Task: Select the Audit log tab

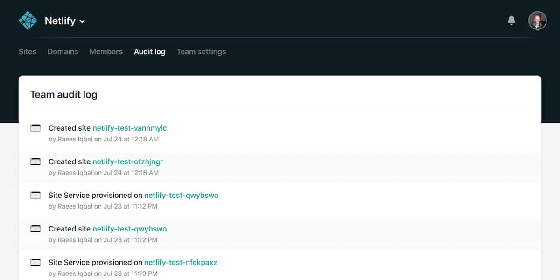Action: coord(149,52)
